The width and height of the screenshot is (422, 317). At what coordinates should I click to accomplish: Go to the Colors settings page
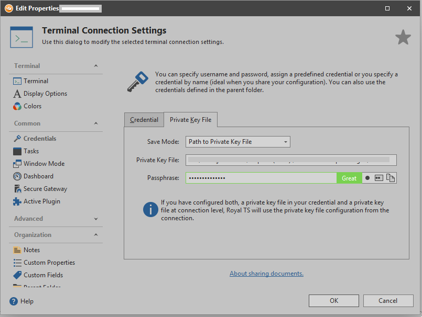coord(32,106)
